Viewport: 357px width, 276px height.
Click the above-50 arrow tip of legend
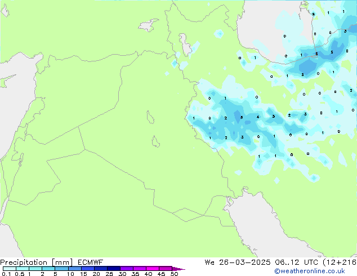179,269
